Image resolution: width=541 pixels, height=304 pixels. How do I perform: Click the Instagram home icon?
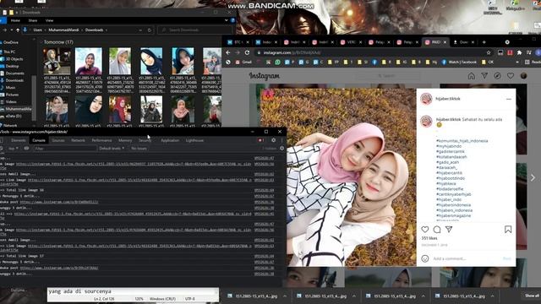tap(472, 76)
